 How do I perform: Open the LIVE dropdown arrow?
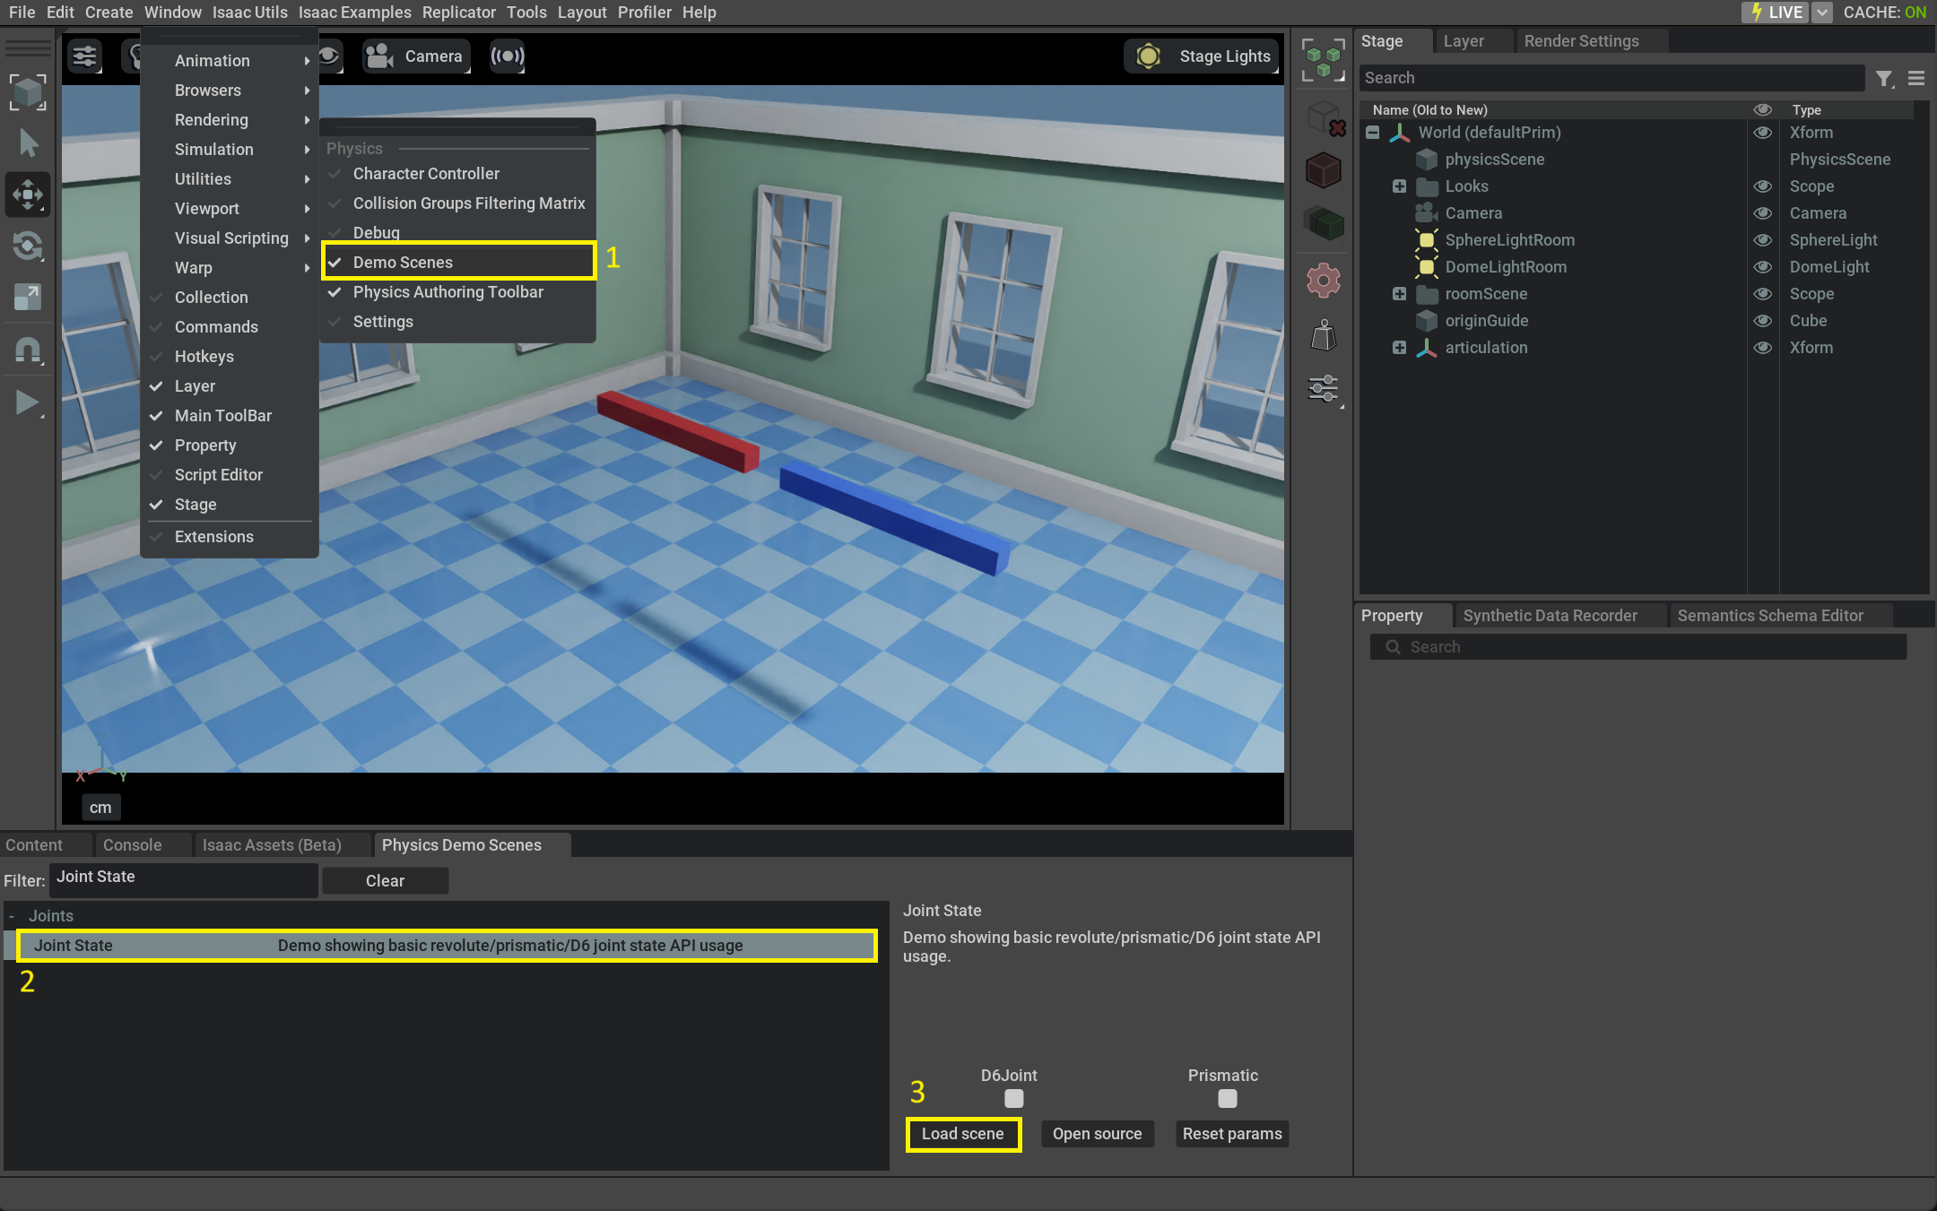[1822, 13]
